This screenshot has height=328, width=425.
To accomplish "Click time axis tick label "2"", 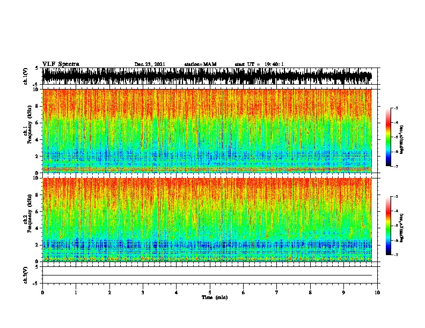I will [x=109, y=292].
